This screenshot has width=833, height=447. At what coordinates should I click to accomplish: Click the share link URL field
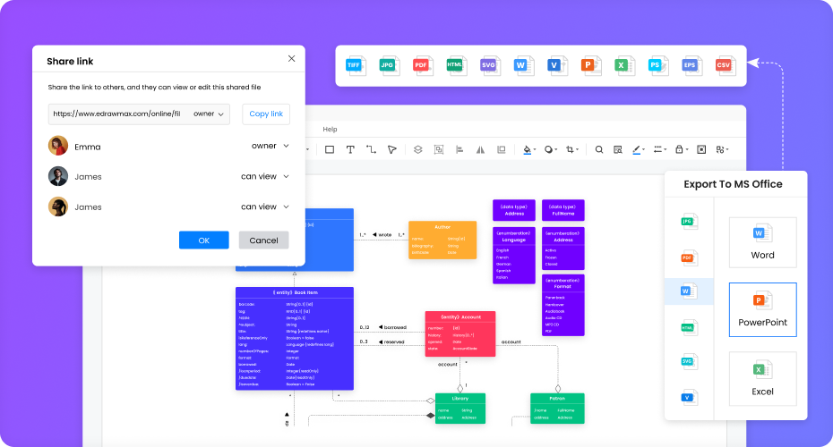(116, 114)
